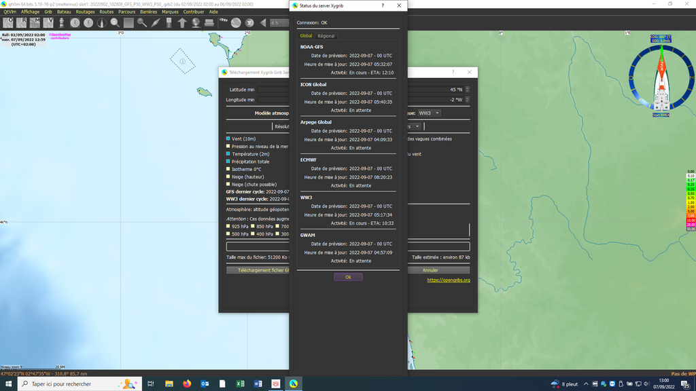
Task: Step grib time backward with left arrow
Action: coord(263,22)
